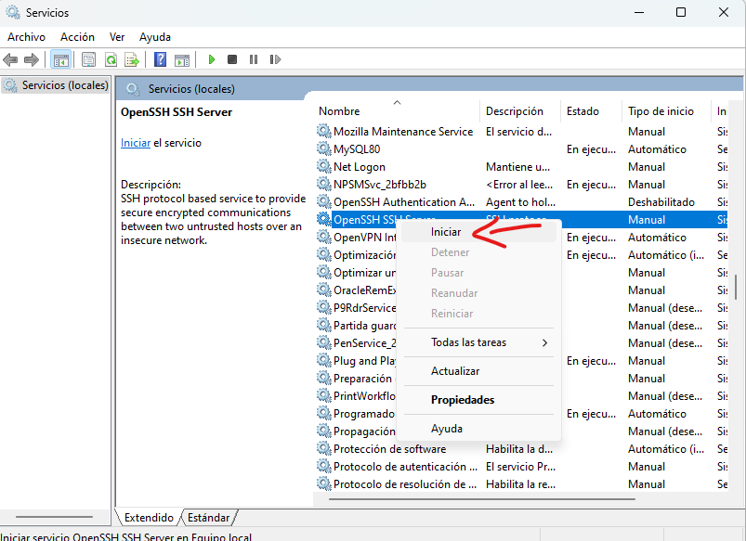Maximize the Servicios window
This screenshot has width=746, height=541.
[681, 12]
